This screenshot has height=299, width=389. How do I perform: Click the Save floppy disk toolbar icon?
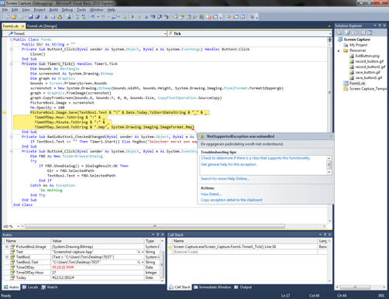[x=30, y=17]
